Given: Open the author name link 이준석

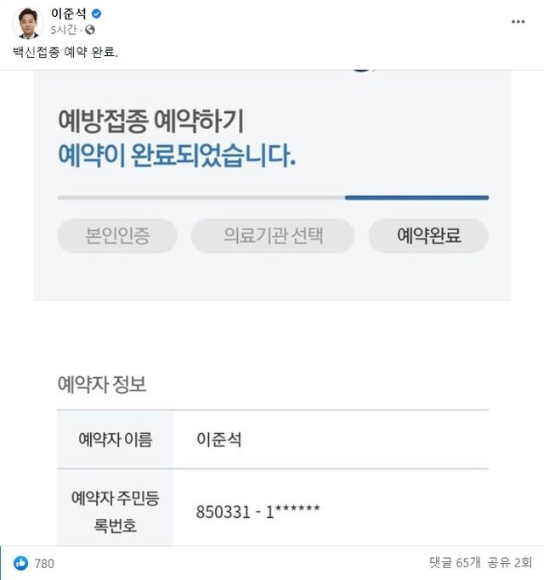Looking at the screenshot, I should pyautogui.click(x=68, y=14).
